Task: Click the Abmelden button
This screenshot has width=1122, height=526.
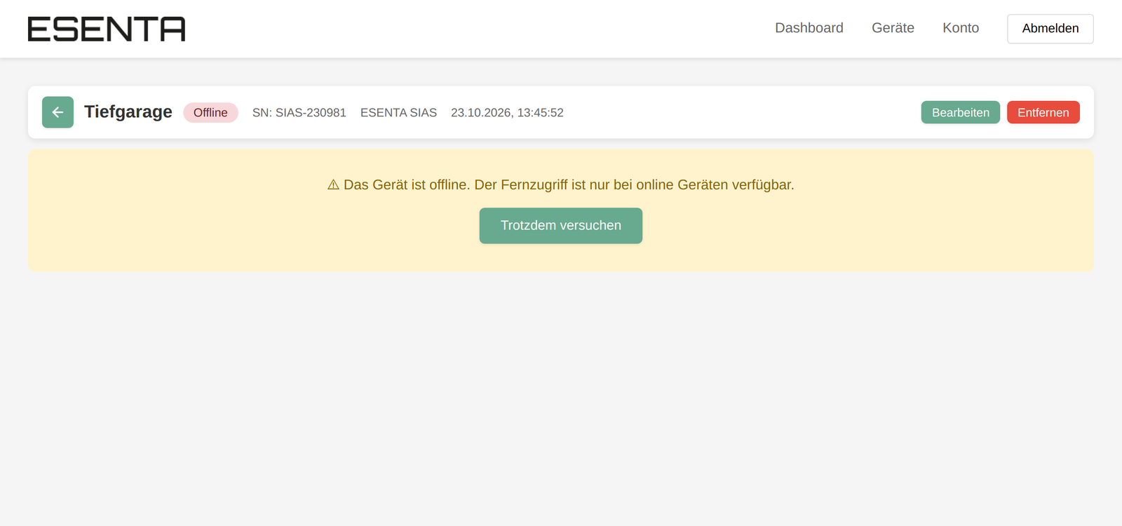Action: click(1050, 29)
